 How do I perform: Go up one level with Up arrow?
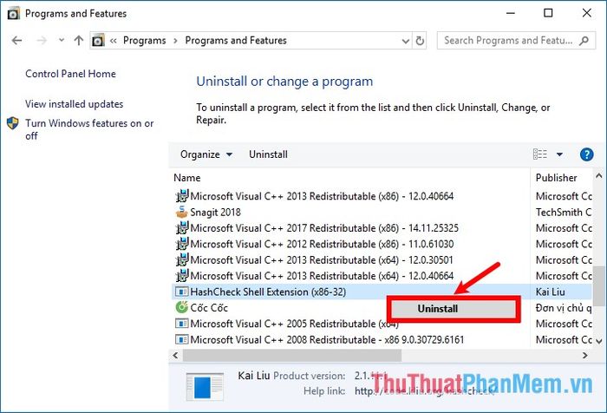pyautogui.click(x=79, y=40)
